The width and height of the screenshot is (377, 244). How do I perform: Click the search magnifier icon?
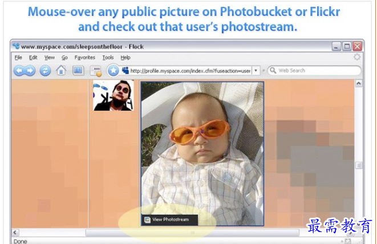click(273, 70)
